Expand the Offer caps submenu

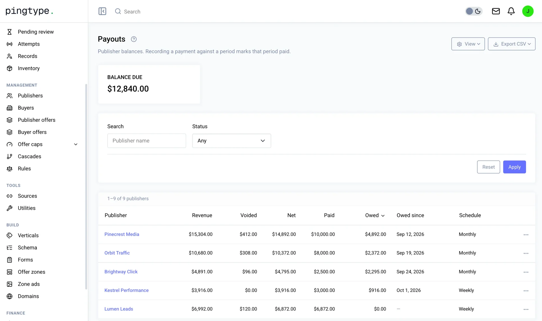[x=76, y=144]
